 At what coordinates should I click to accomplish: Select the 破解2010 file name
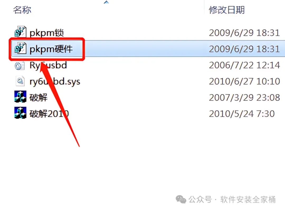[49, 114]
